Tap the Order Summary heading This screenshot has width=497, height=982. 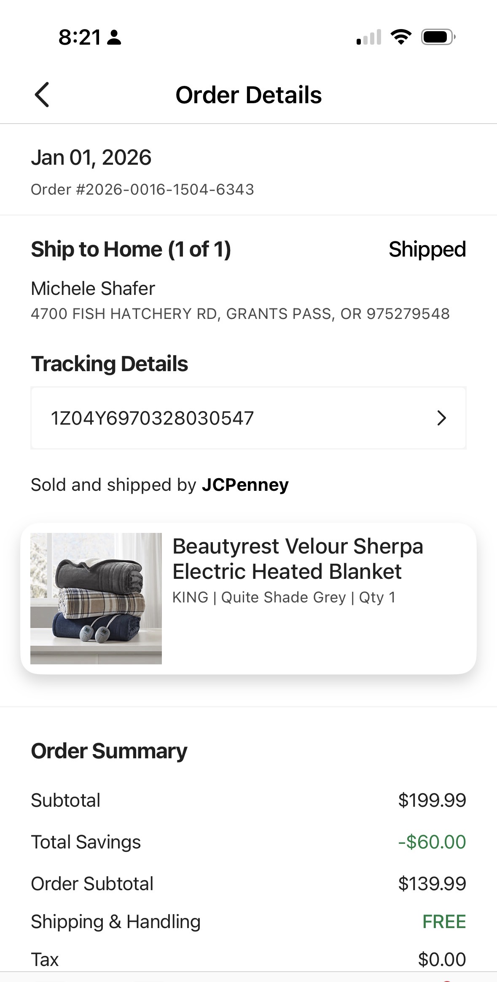tap(109, 751)
